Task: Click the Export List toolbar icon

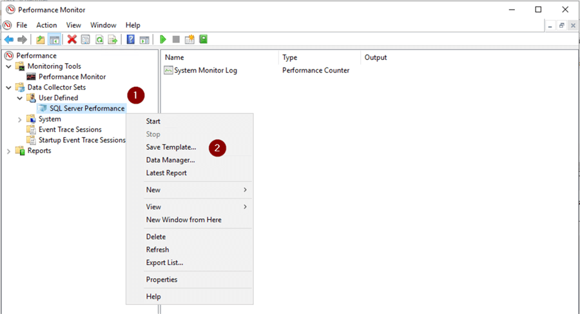Action: [x=112, y=39]
